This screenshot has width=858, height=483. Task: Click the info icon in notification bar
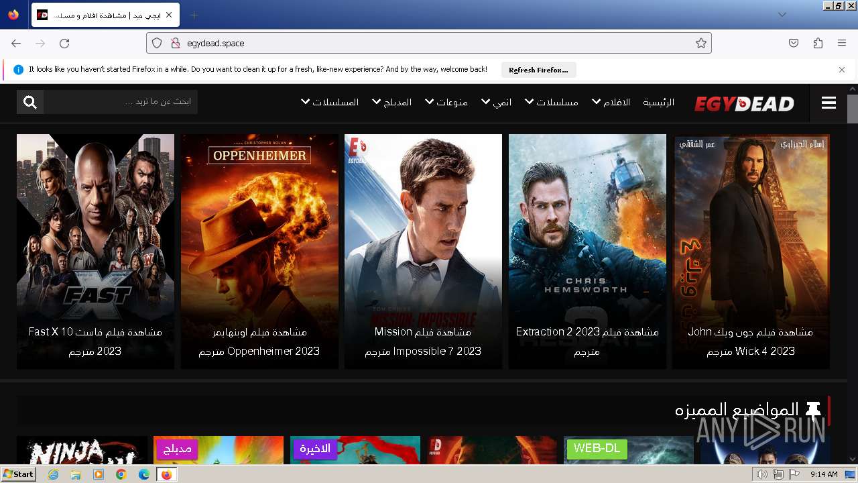[18, 69]
